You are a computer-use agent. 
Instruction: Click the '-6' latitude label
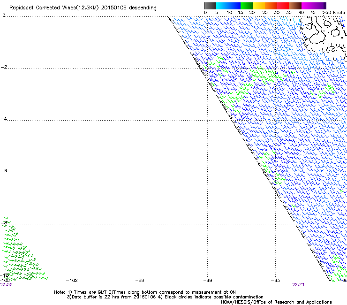pos(4,171)
